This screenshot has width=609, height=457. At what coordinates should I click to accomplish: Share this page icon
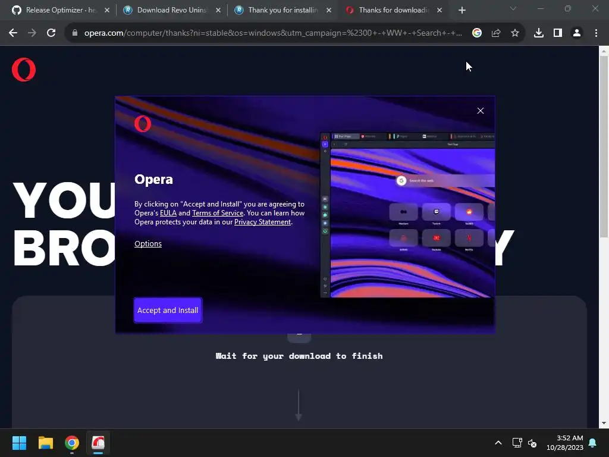point(496,33)
